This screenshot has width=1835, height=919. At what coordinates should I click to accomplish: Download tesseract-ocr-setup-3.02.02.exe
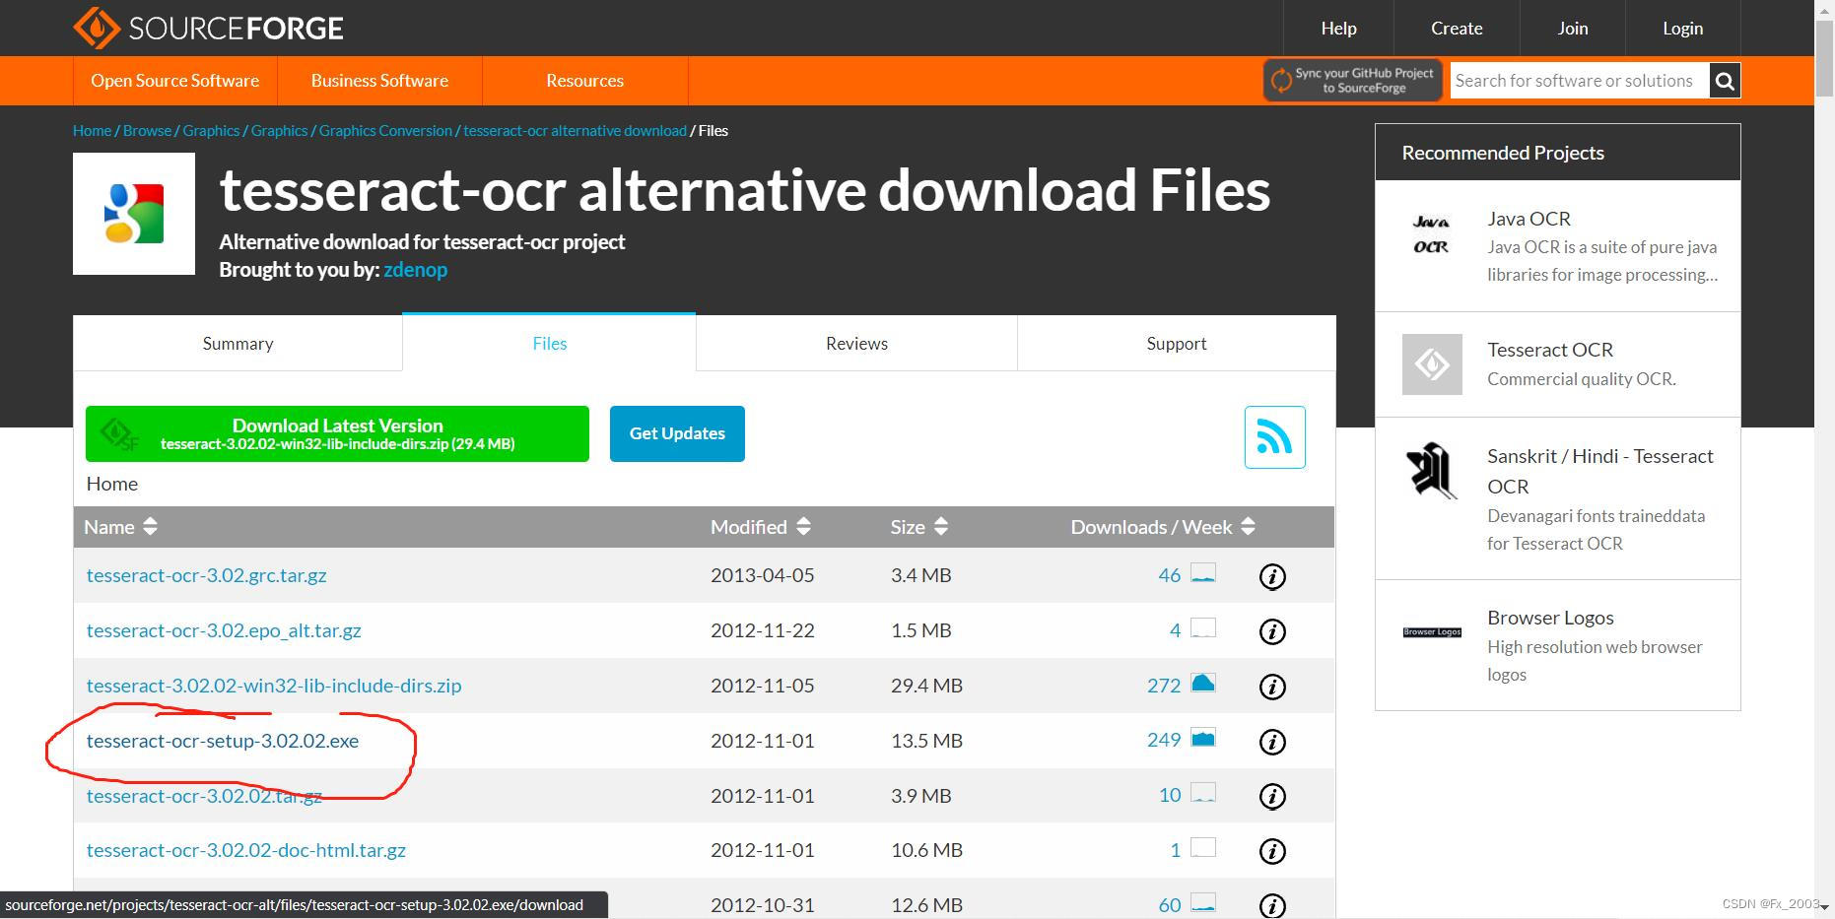click(223, 741)
